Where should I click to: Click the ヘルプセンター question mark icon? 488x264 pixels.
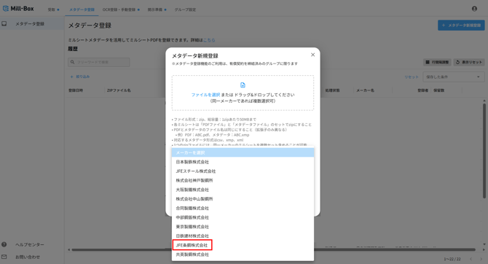[4, 244]
